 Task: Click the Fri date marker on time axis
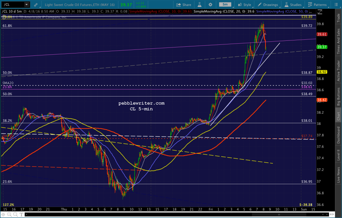point(210,209)
